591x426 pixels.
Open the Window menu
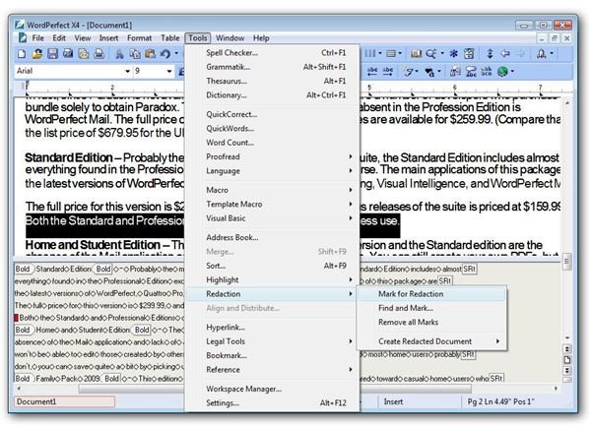[x=230, y=38]
